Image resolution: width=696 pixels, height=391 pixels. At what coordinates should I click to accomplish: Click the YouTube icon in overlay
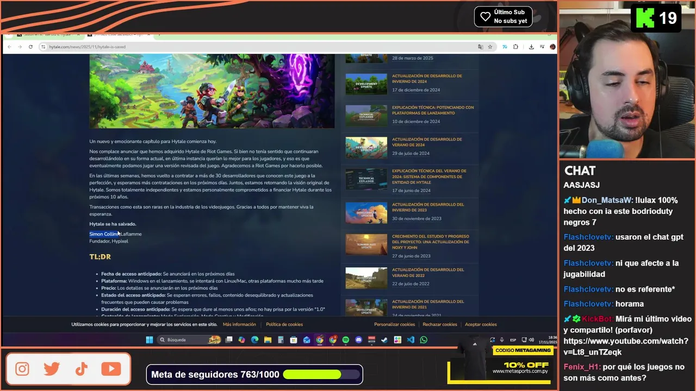(111, 369)
